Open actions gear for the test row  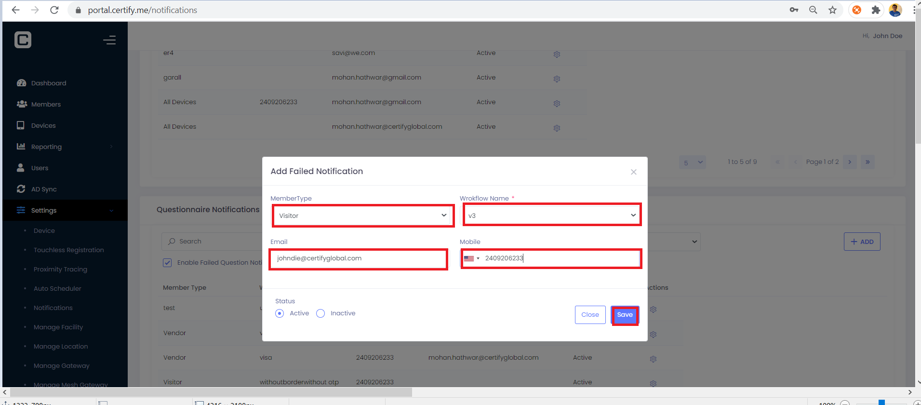pyautogui.click(x=653, y=310)
